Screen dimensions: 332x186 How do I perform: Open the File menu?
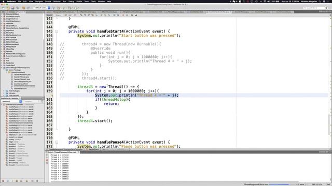[19, 1]
